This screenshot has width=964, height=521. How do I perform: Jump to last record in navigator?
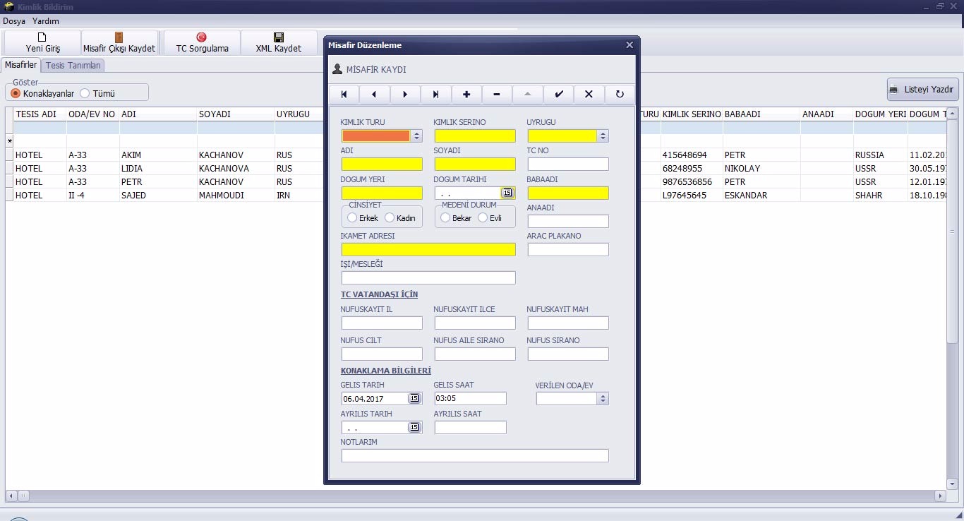(435, 95)
